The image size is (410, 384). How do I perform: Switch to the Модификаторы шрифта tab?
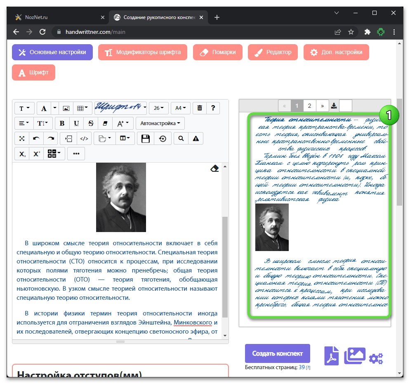click(143, 52)
